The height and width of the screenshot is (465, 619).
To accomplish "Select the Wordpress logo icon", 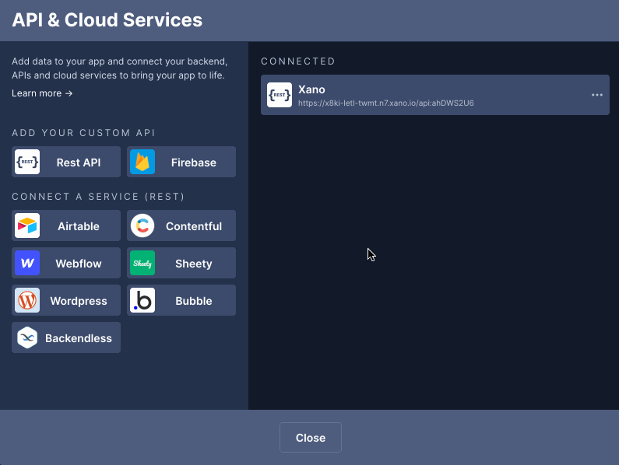I will click(x=27, y=300).
